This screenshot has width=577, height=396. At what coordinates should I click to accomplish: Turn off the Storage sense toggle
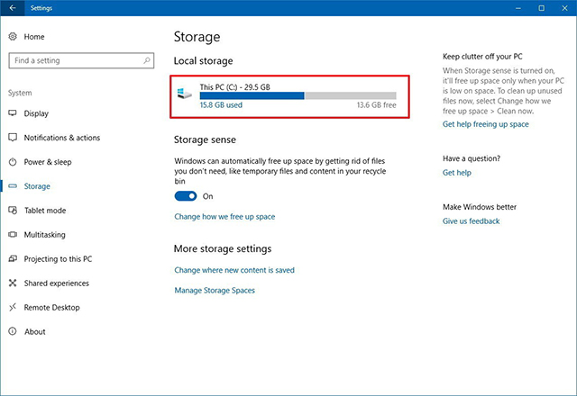click(186, 196)
